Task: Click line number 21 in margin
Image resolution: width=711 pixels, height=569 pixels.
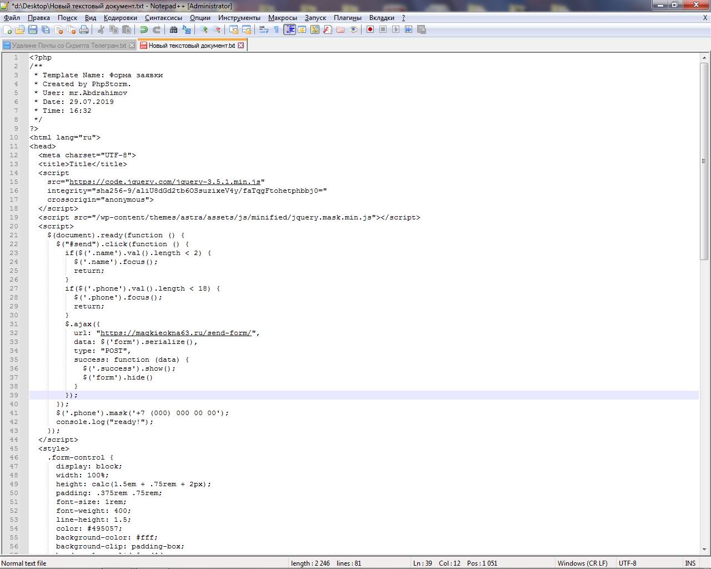Action: tap(14, 235)
